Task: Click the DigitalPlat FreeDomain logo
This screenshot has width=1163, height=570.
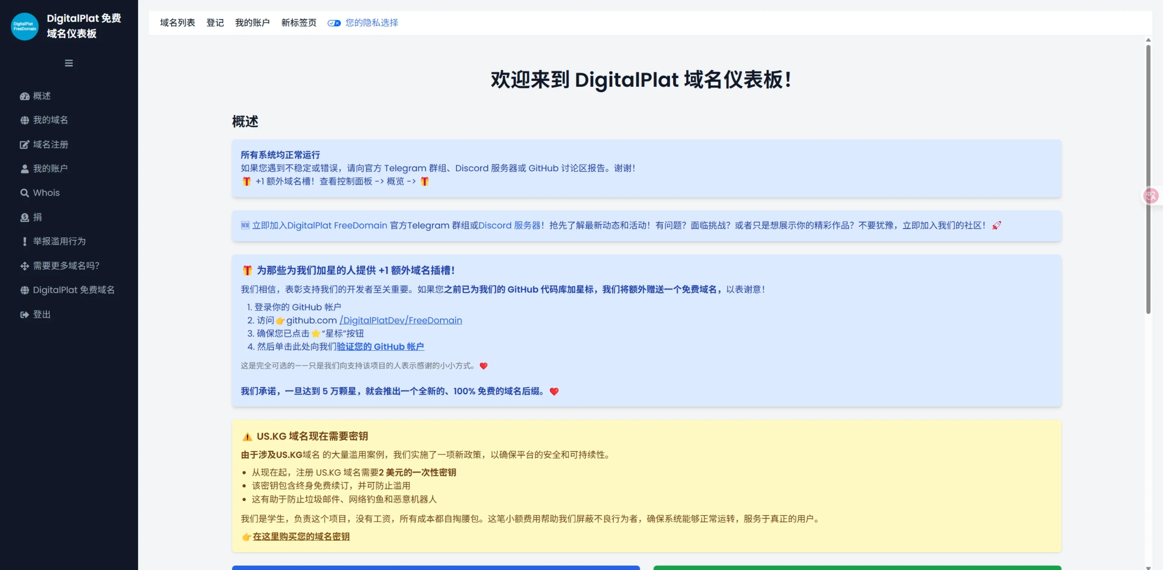Action: (24, 26)
